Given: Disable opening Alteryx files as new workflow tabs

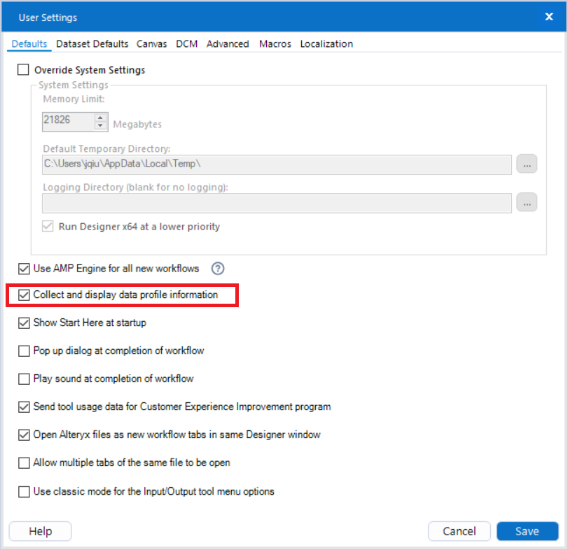Looking at the screenshot, I should (23, 435).
